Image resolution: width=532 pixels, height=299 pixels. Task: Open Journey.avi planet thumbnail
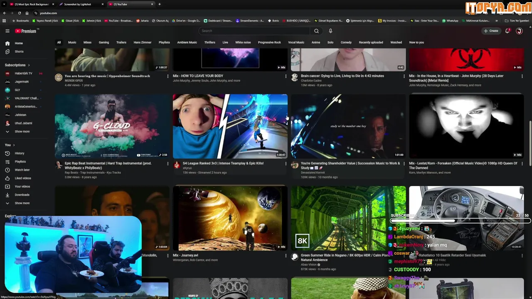[x=230, y=218]
